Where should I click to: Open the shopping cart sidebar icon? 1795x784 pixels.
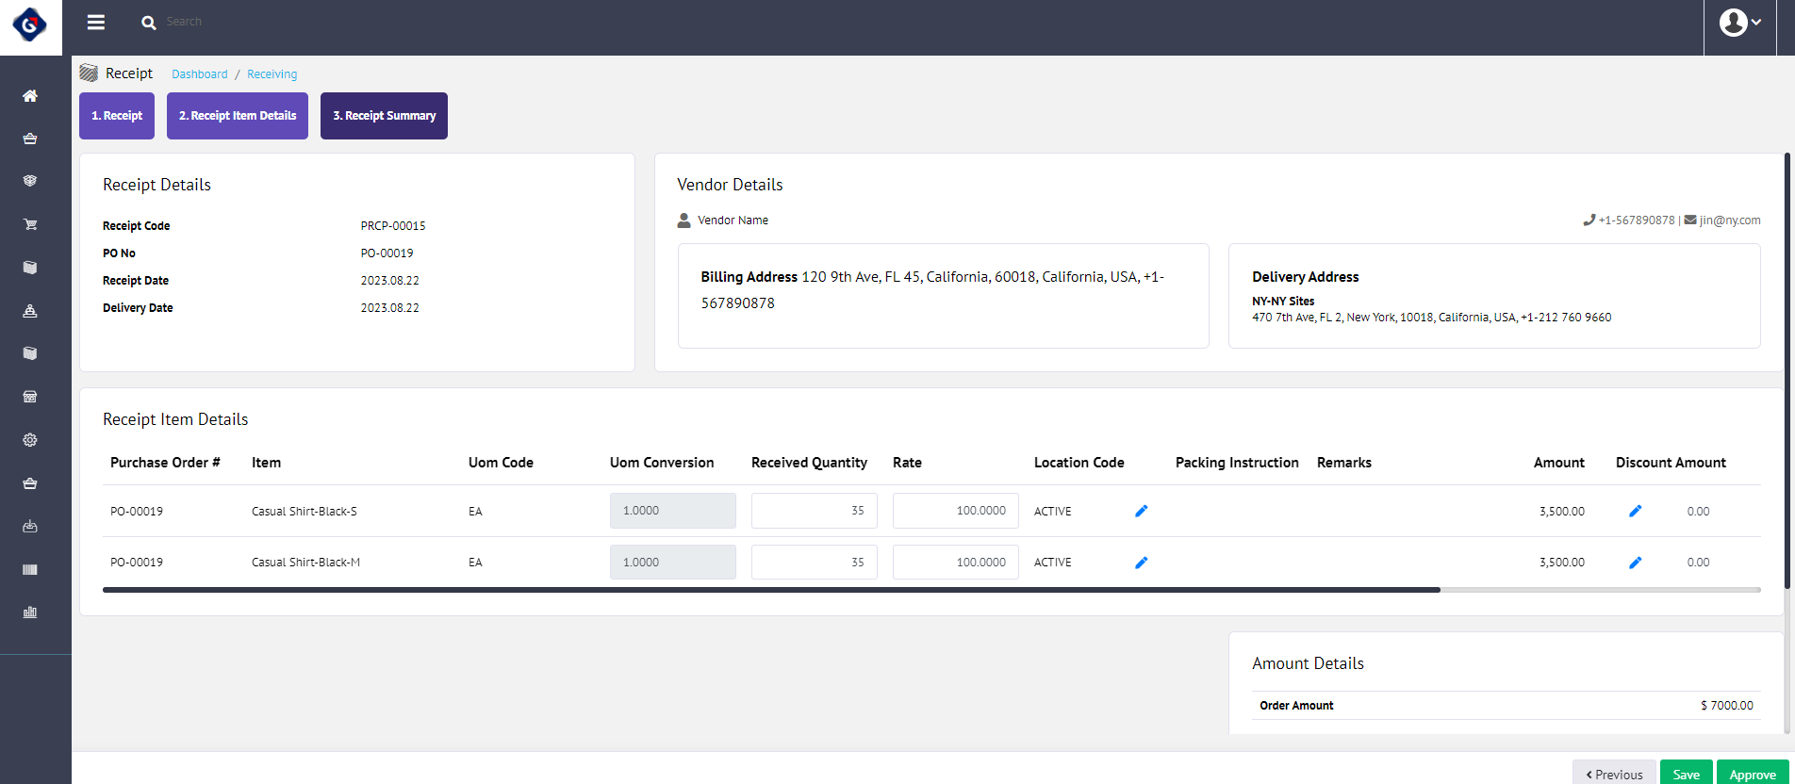[30, 224]
